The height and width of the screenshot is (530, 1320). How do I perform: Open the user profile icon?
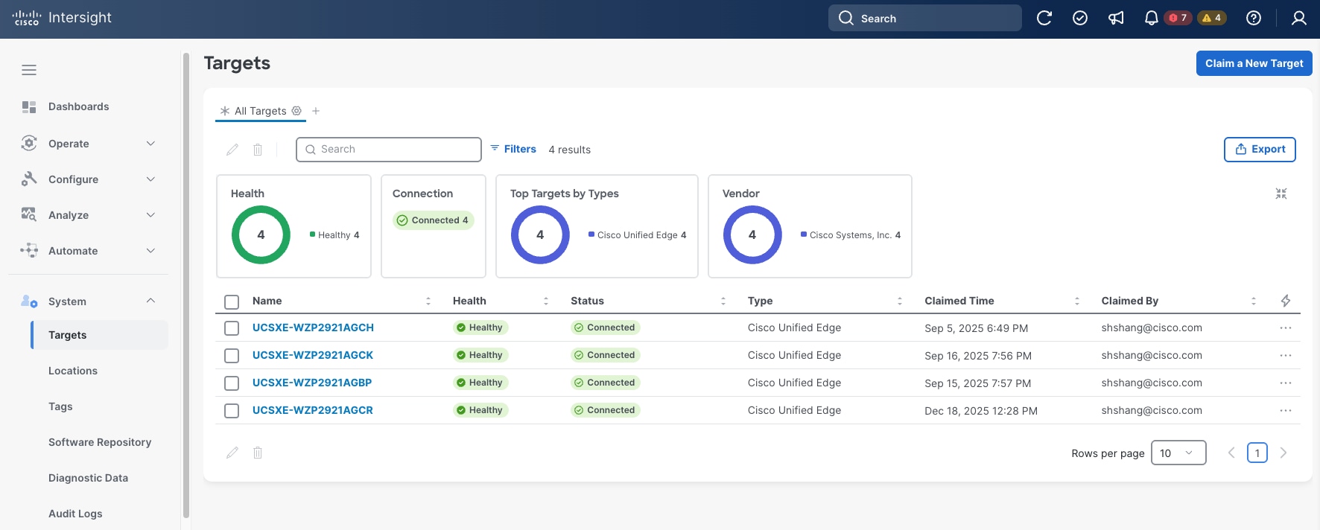[x=1299, y=18]
